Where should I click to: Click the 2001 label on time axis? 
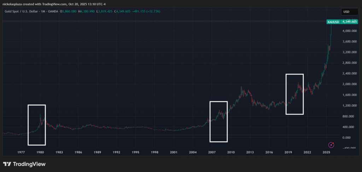coord(174,152)
